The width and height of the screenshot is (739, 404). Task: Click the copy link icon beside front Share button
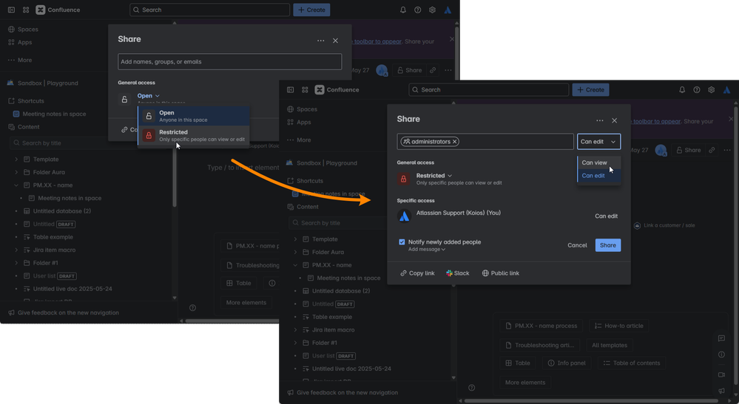[x=712, y=150]
